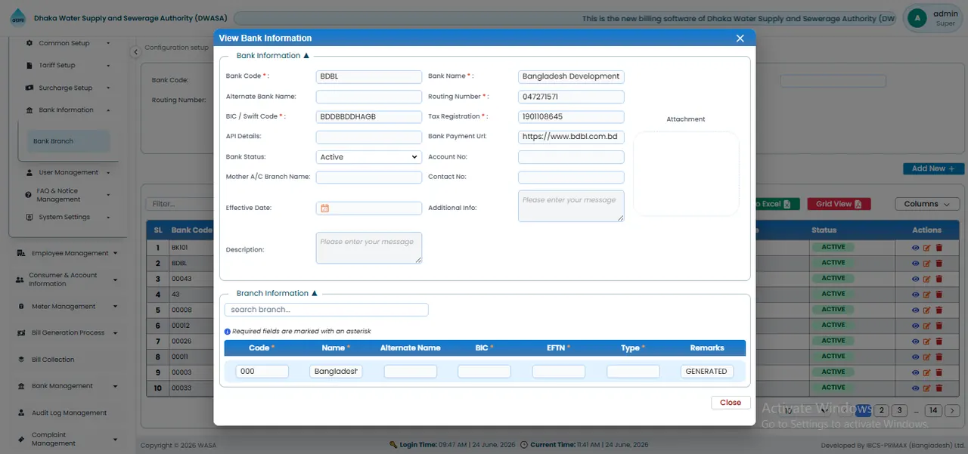
Task: Click the eye icon for 00011 row
Action: (916, 357)
